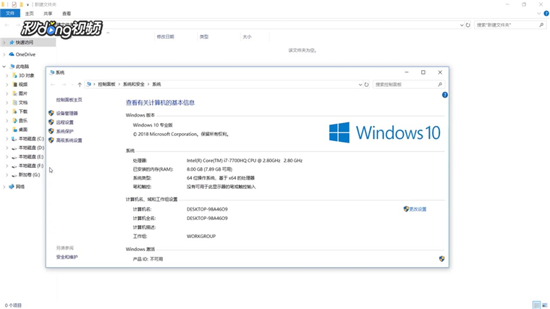Expand the ribbon chevron in File Explorer
This screenshot has width=550, height=309.
click(x=538, y=14)
